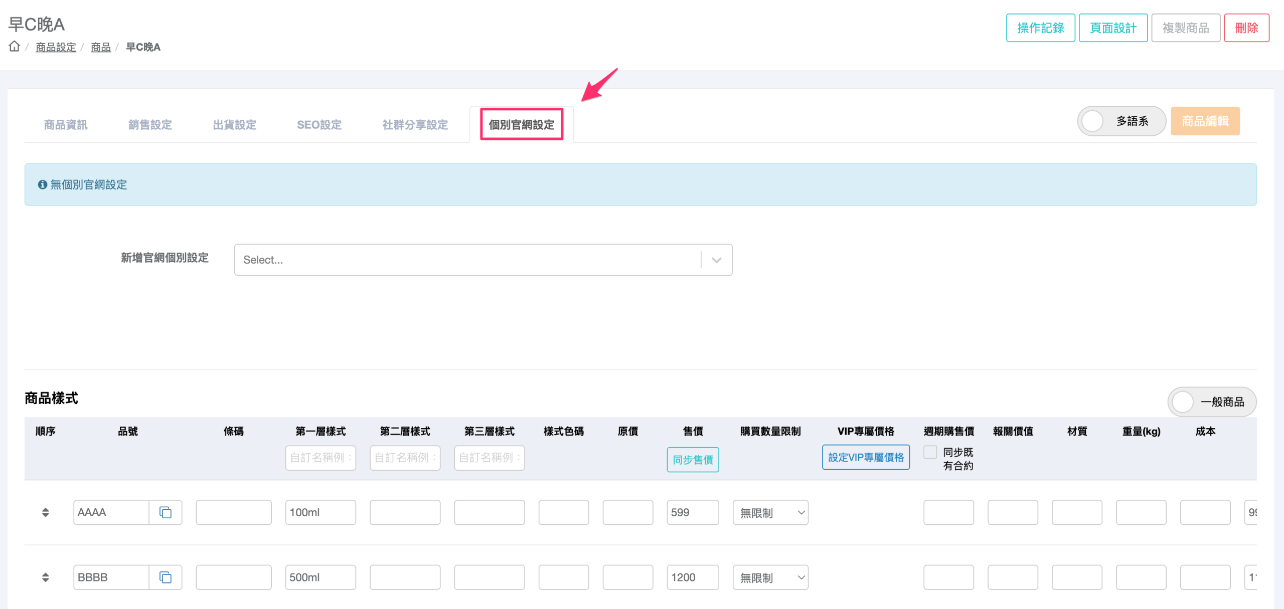The image size is (1284, 609).
Task: Open the 無限制 dropdown in row BBBB
Action: click(770, 577)
